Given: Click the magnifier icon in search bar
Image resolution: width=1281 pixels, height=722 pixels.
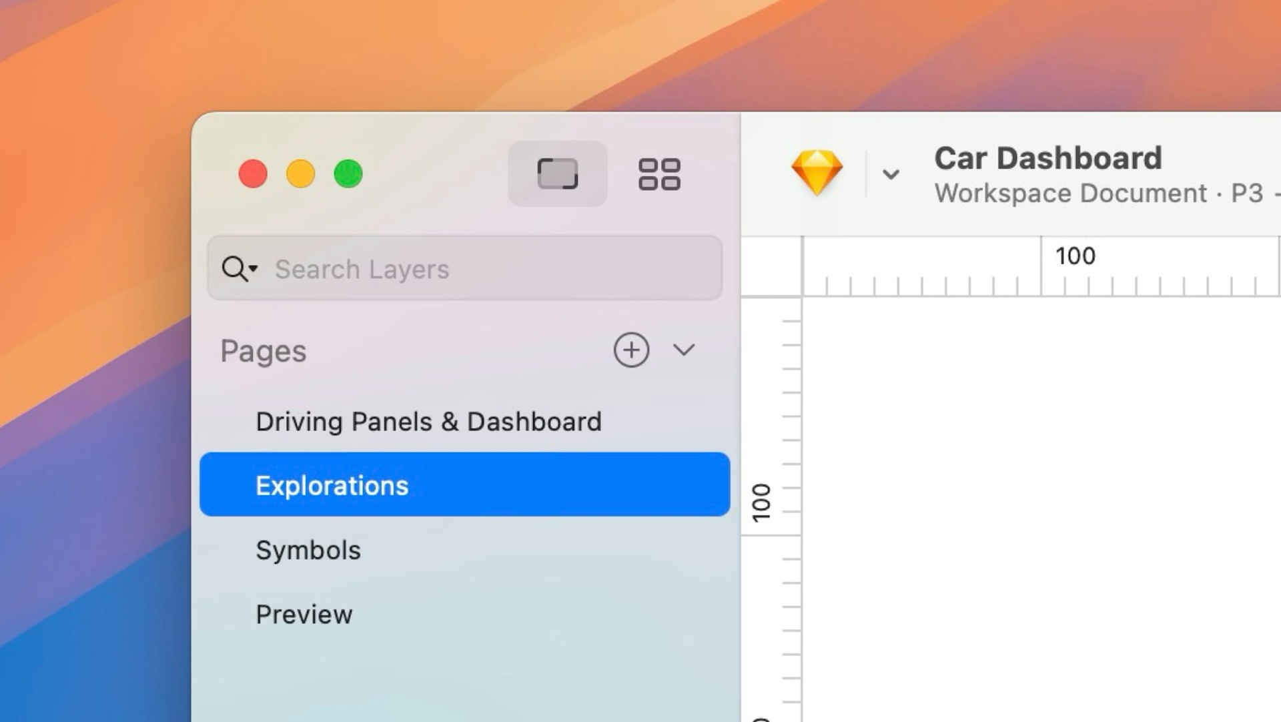Looking at the screenshot, I should click(x=233, y=269).
